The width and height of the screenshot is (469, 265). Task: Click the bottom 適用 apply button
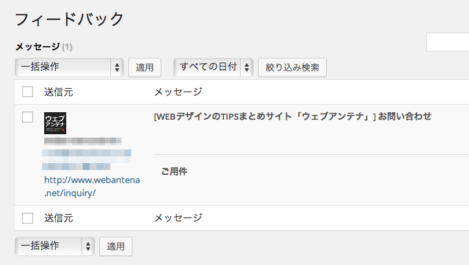click(x=116, y=246)
